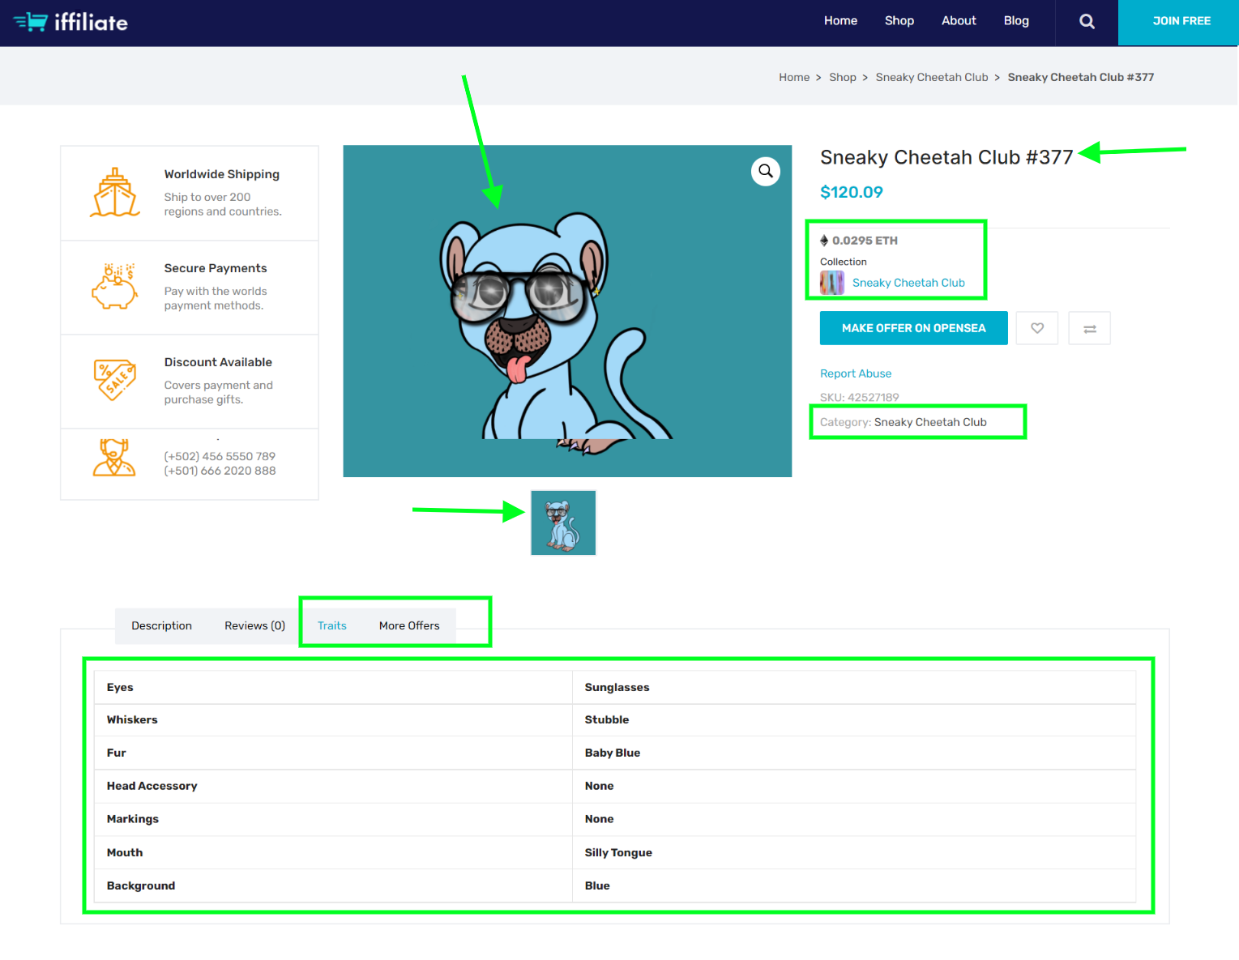Click the Sneaky Cheetah Club collection avatar
The image size is (1239, 960).
coord(832,283)
